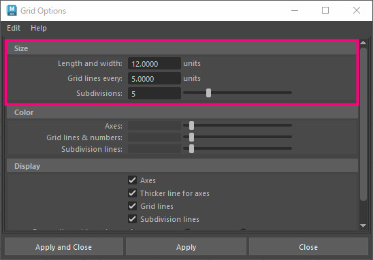Image resolution: width=373 pixels, height=260 pixels.
Task: Collapse the Size section header
Action: 182,48
